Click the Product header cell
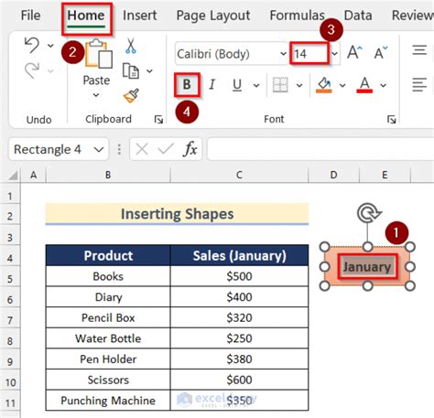The image size is (434, 418). [108, 255]
